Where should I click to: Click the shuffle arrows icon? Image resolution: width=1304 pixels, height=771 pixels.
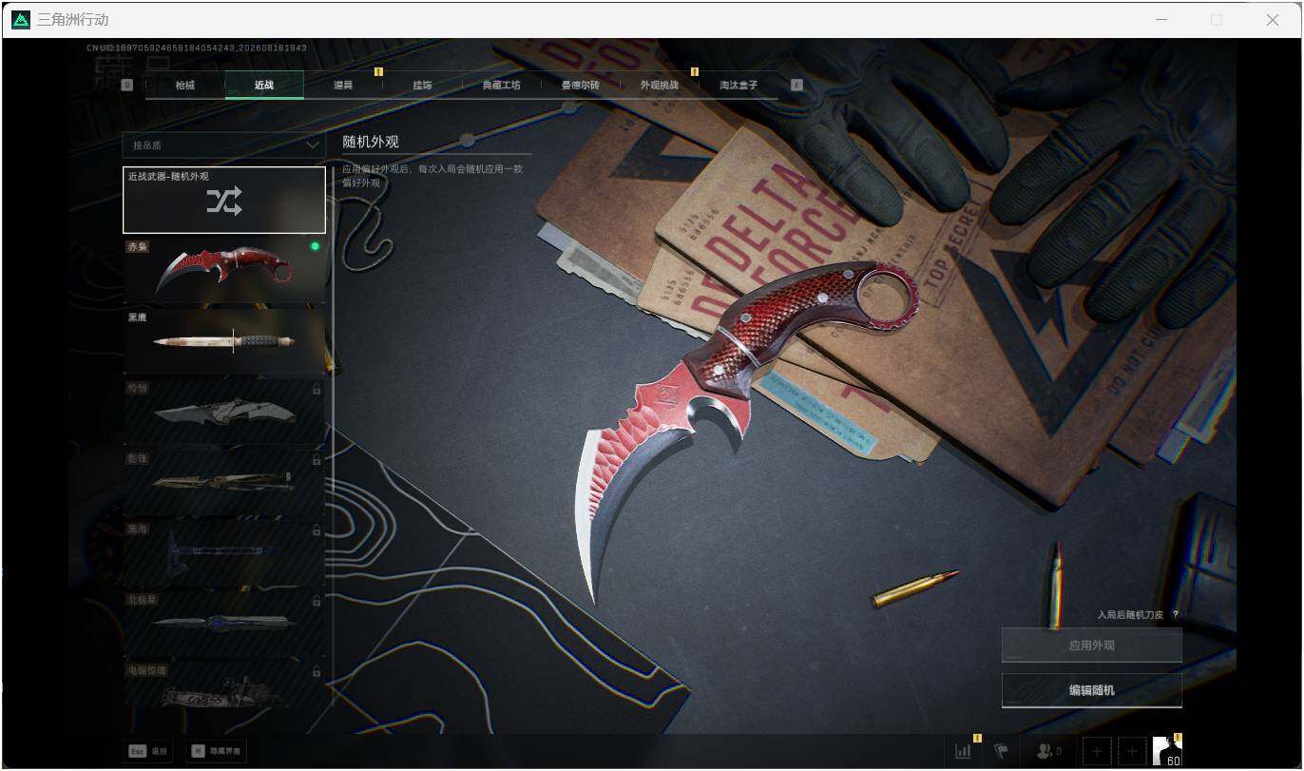click(x=224, y=201)
